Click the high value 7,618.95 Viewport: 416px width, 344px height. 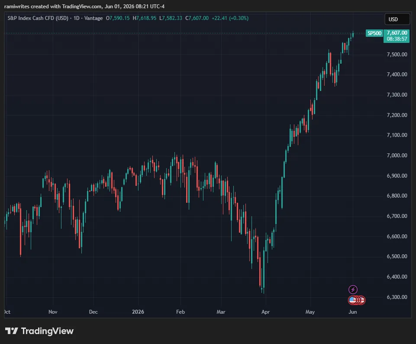(x=146, y=18)
